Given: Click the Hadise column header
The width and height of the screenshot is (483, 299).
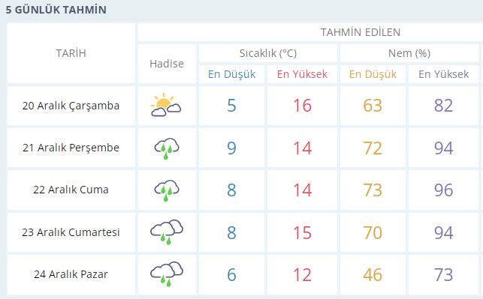Looking at the screenshot, I should click(x=167, y=64).
